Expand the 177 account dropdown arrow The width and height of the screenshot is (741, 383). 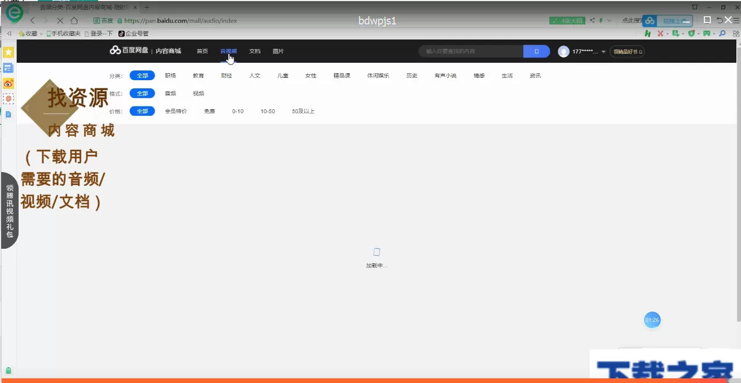tap(603, 52)
